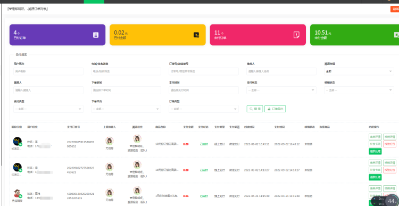Image resolution: width=399 pixels, height=206 pixels.
Task: Click the icon on the green 10.51 card
Action: (396, 35)
